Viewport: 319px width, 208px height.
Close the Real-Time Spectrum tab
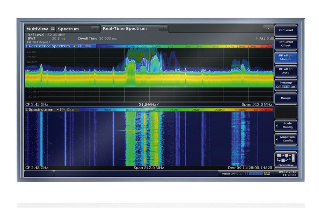(163, 29)
